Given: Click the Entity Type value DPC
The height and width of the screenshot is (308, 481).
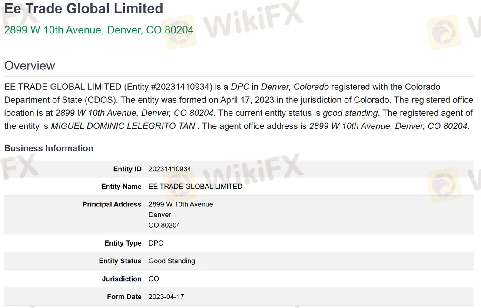Looking at the screenshot, I should 156,243.
